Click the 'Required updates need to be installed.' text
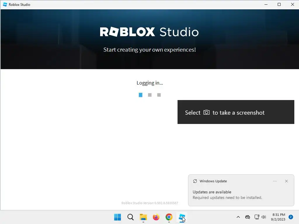 coord(227,197)
